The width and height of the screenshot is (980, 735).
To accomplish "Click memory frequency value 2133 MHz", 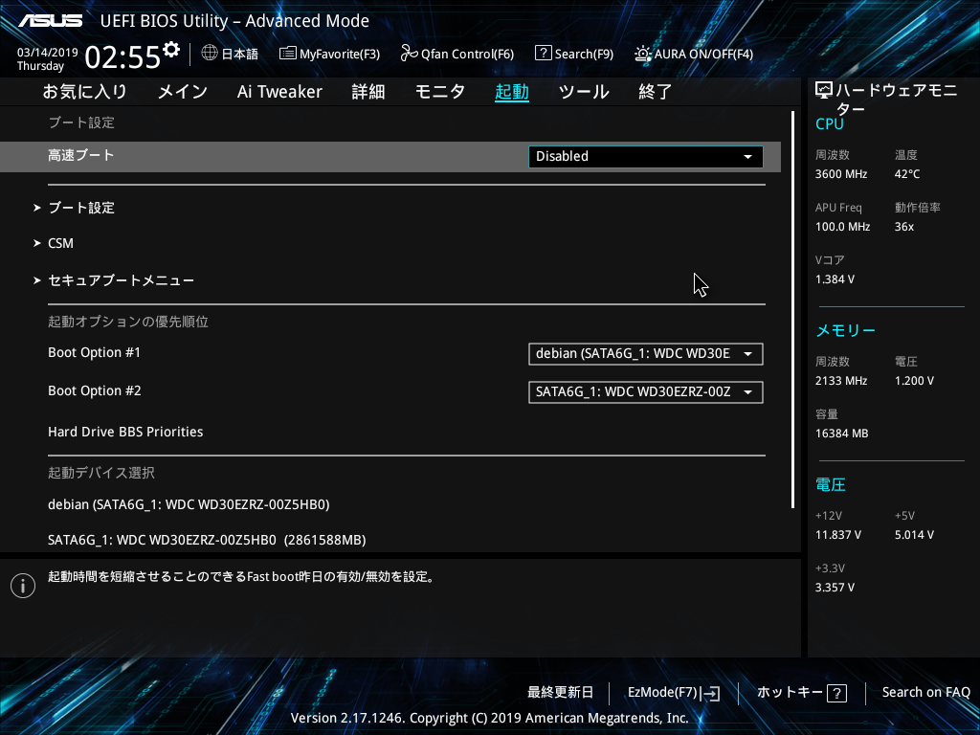I will (841, 381).
